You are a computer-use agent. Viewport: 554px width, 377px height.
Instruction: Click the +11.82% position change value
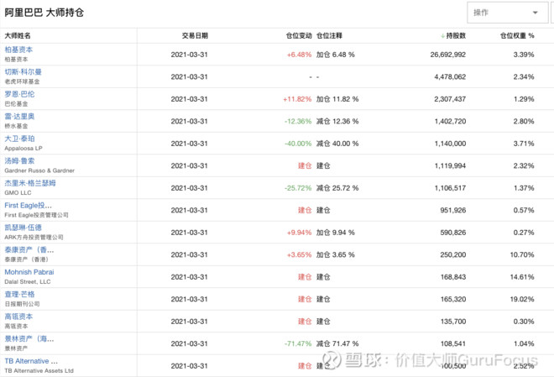297,99
